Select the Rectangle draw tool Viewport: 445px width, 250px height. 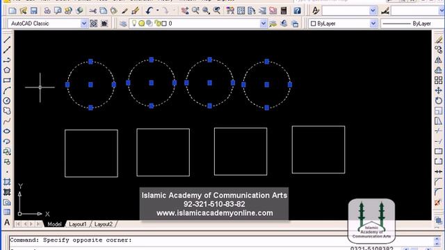[7, 81]
